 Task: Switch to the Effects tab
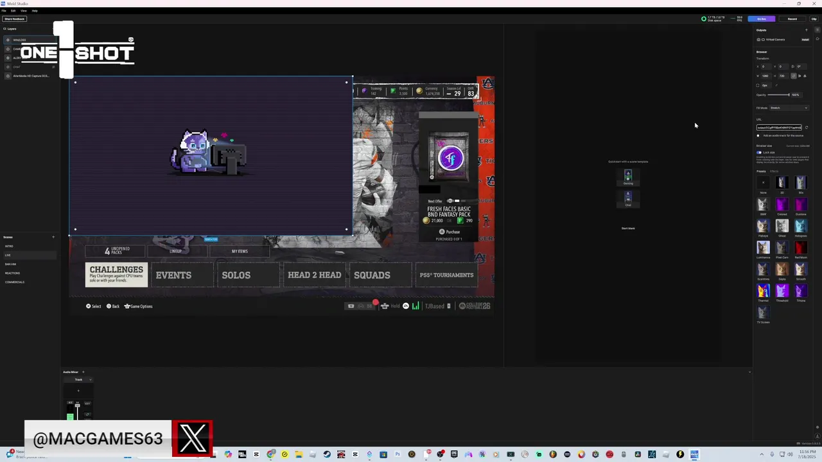(774, 171)
